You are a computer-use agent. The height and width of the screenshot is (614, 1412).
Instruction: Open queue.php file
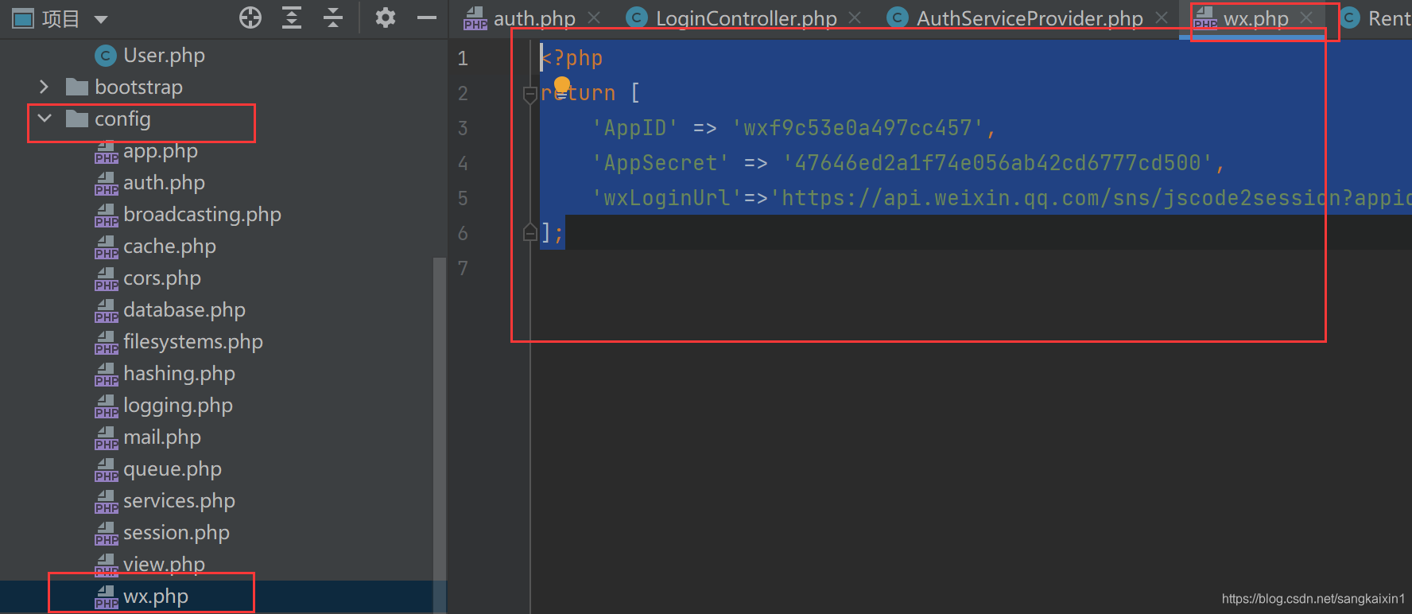coord(172,469)
